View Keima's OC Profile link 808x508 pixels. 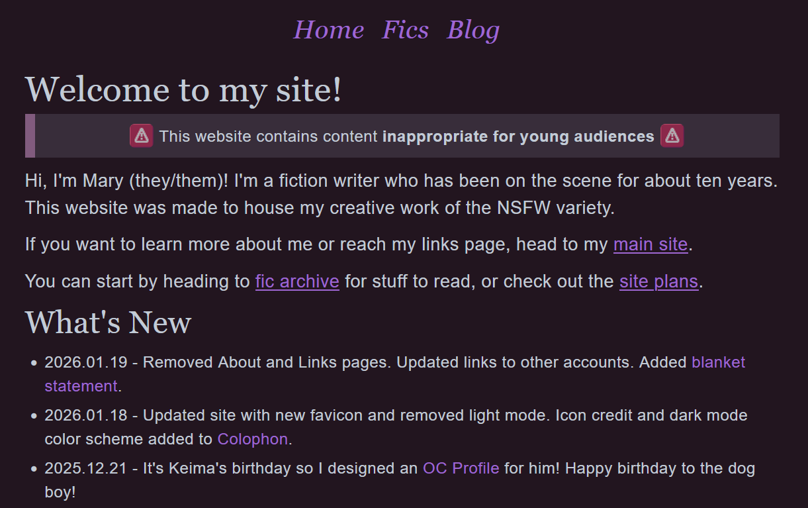461,468
